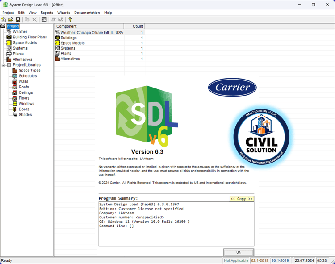Screen dimensions: 335x264
Task: Select Alternatives row in component list
Action: click(100, 59)
